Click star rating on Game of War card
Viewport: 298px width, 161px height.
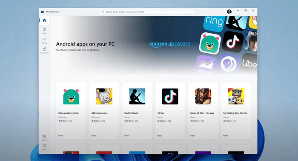tap(195, 121)
